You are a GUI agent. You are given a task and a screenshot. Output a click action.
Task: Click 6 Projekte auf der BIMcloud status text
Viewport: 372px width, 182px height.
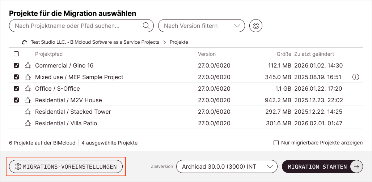(42, 143)
